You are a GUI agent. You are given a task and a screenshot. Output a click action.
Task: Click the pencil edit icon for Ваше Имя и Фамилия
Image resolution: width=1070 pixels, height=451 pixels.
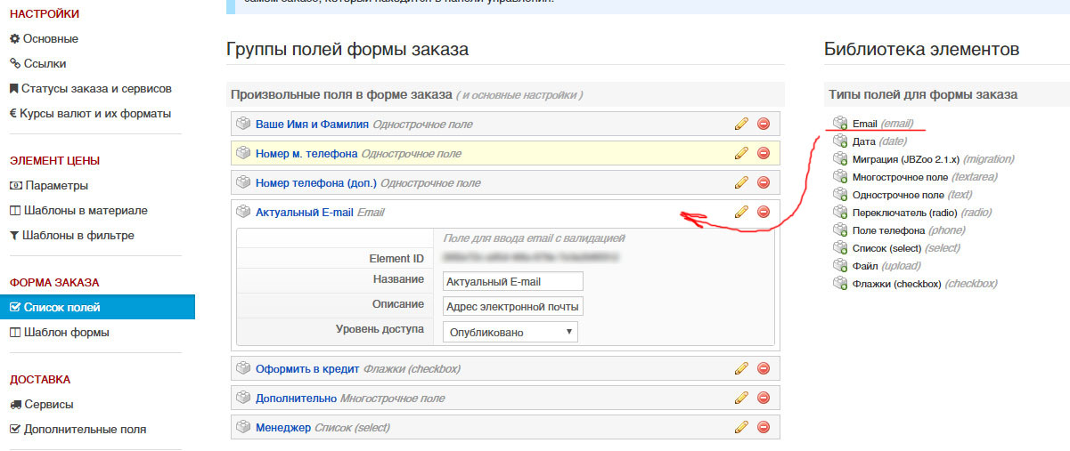[x=741, y=125]
